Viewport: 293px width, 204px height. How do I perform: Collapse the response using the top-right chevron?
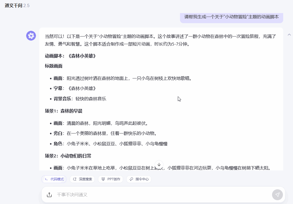[289, 35]
